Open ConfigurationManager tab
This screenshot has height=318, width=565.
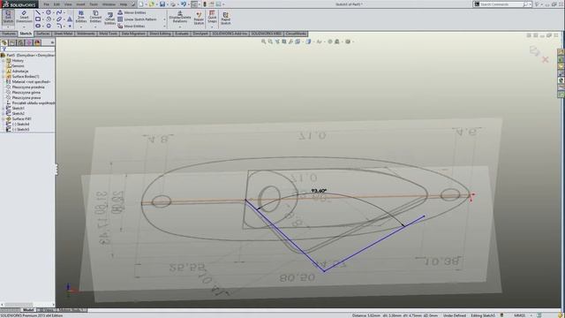click(20, 42)
